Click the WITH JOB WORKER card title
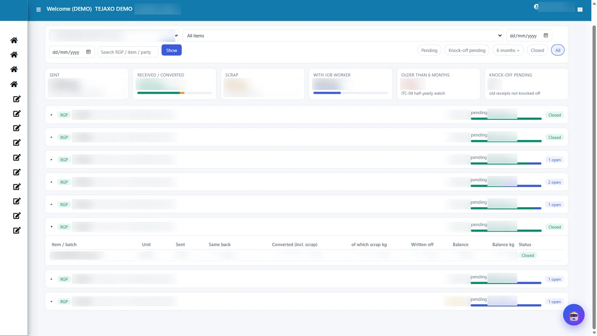This screenshot has width=597, height=336. 332,75
